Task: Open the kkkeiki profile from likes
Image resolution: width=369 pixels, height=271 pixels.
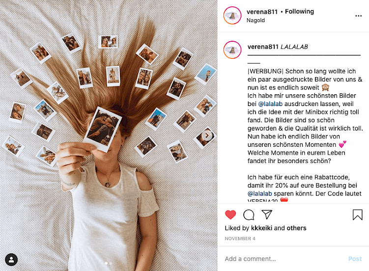Action: (262, 228)
